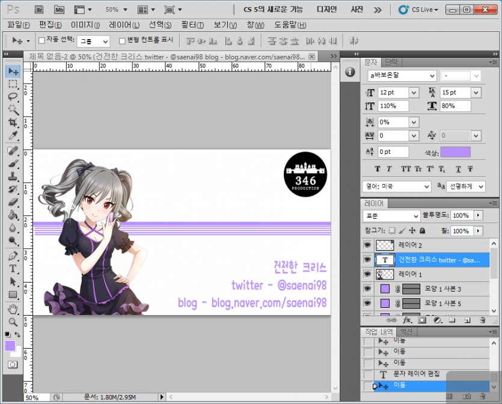Toggle Quick Mask mode
This screenshot has width=502, height=404.
[x=13, y=365]
